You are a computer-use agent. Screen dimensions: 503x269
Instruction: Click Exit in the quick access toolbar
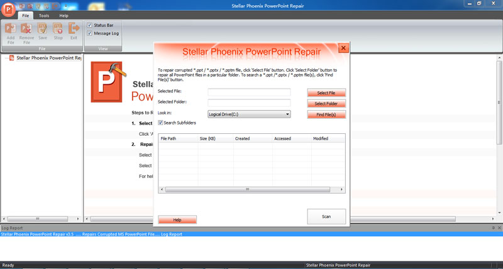[x=55, y=6]
